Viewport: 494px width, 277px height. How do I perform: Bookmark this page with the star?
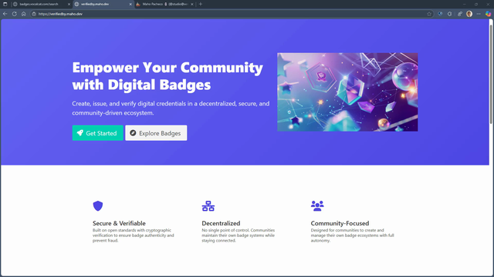(x=429, y=14)
